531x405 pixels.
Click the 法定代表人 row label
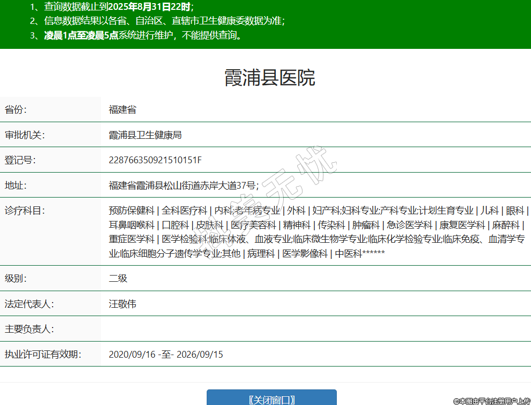point(29,304)
